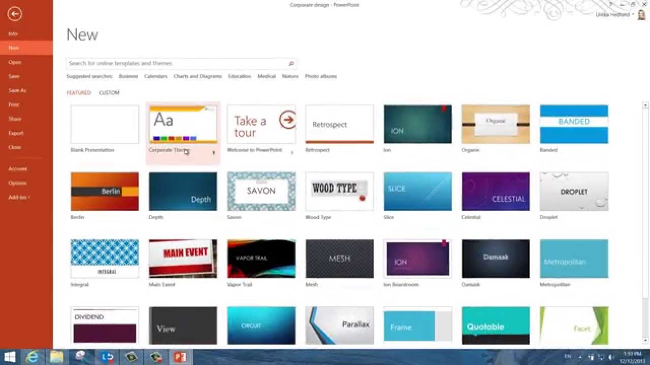Choose the Ion theme thumbnail

pyautogui.click(x=417, y=124)
